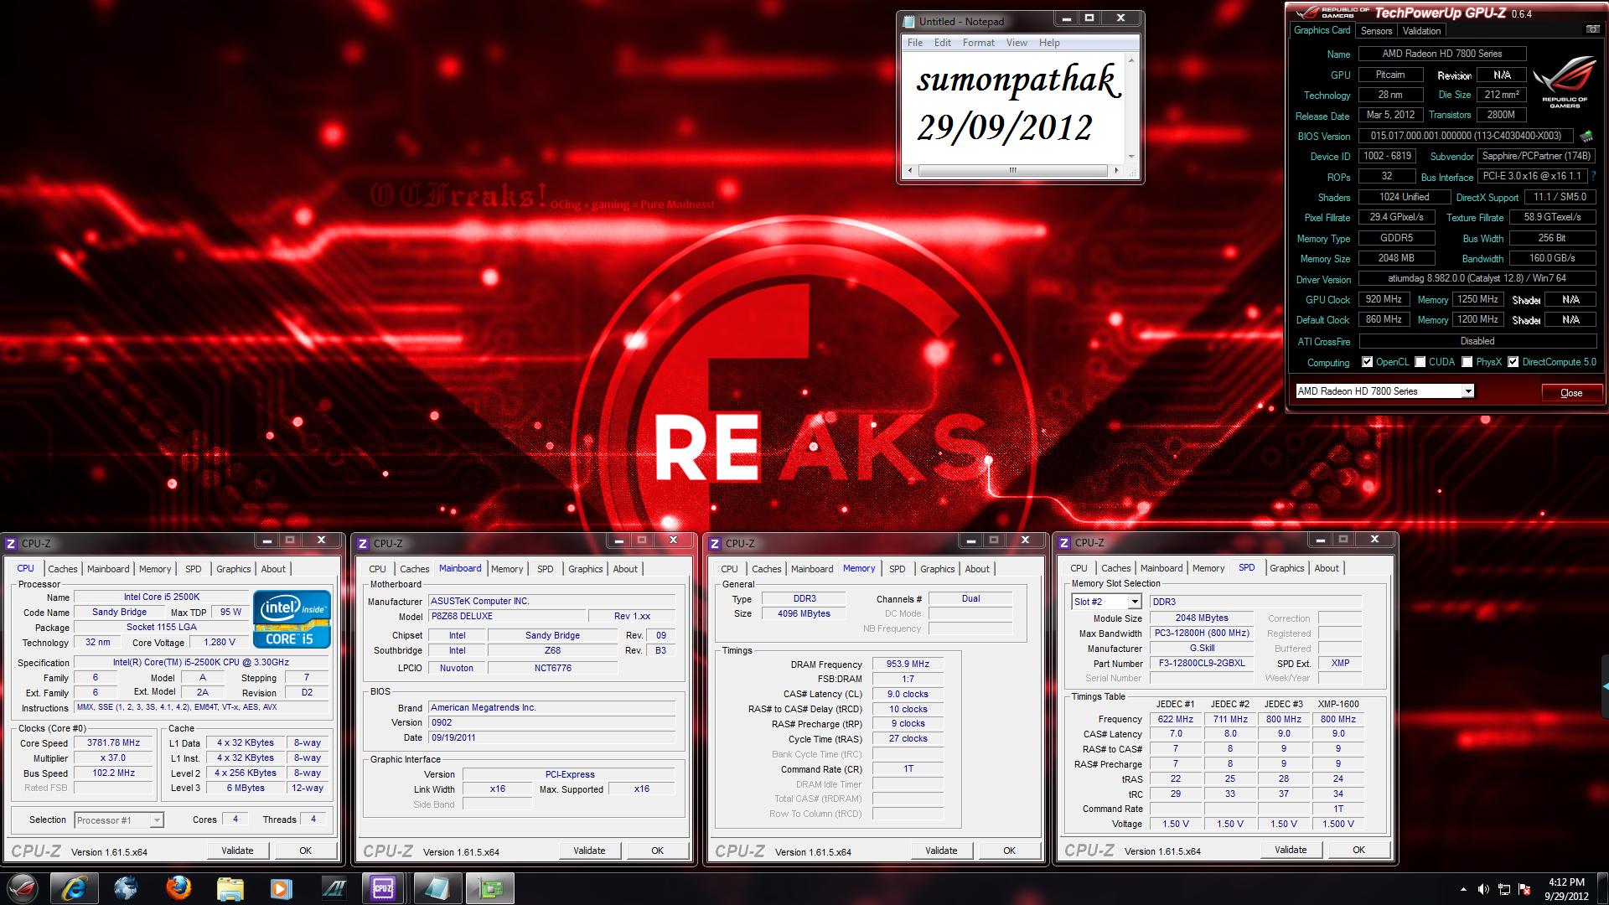Click OK in the SPD CPU-Z window
The width and height of the screenshot is (1609, 905).
click(x=1358, y=850)
